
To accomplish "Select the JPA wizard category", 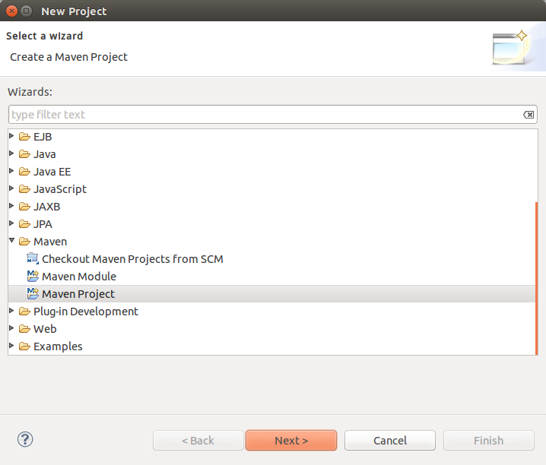I will tap(43, 224).
